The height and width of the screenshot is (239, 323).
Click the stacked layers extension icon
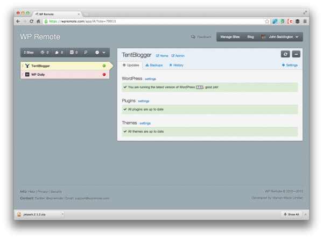click(298, 21)
